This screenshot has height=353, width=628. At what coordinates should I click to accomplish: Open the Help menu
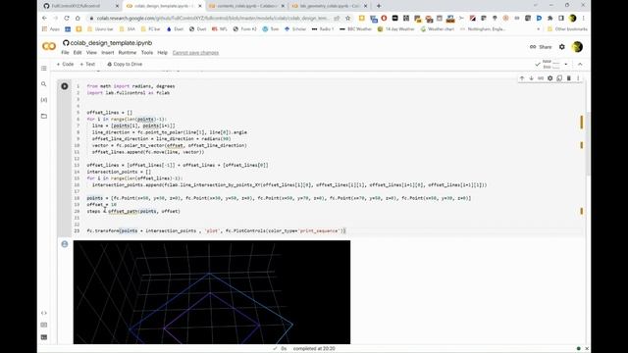coord(162,53)
